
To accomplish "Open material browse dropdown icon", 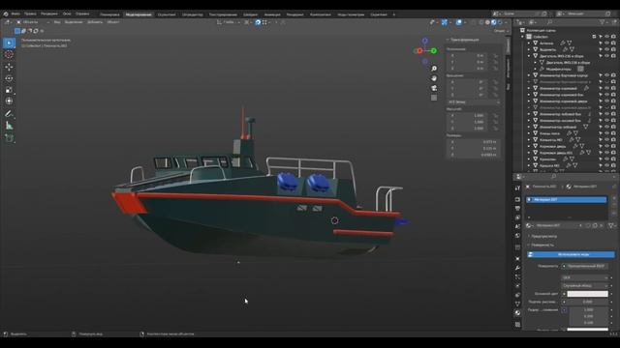I will pyautogui.click(x=530, y=225).
